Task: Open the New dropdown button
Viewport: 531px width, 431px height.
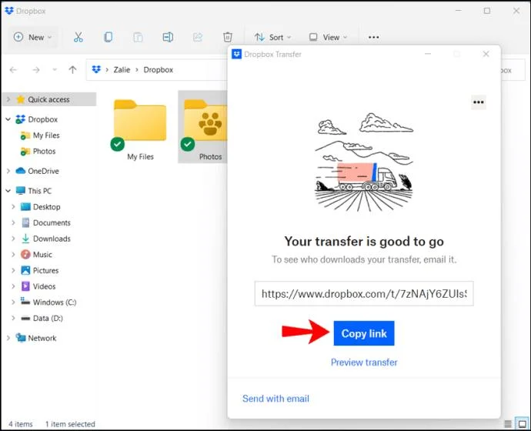Action: point(32,37)
